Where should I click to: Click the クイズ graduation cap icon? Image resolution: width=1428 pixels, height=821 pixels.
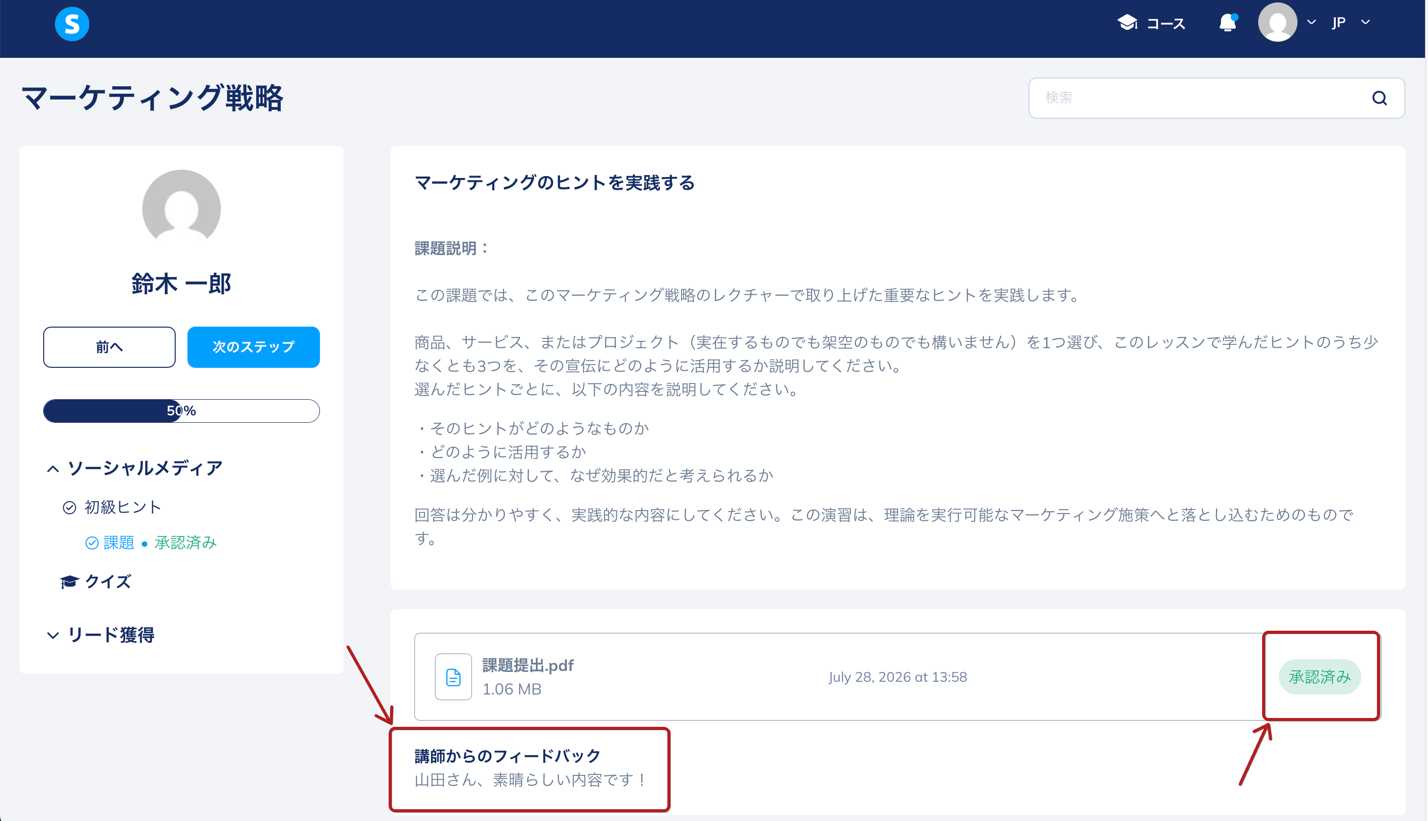click(69, 581)
